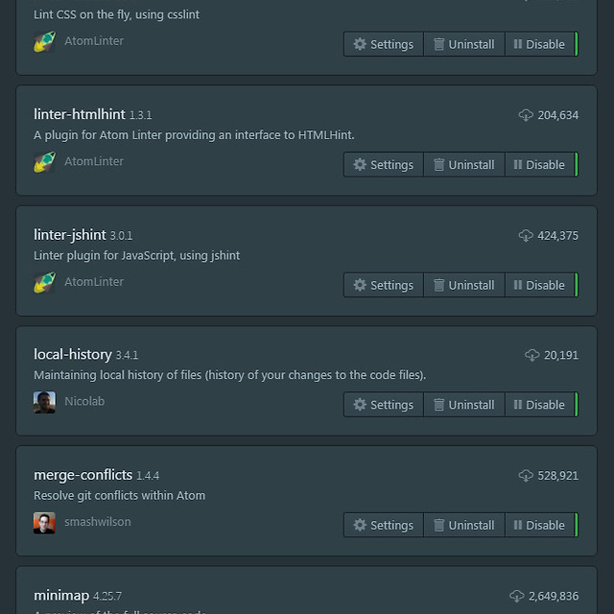Click AtomLinter avatar icon under linter-htmlhint
This screenshot has width=614, height=614.
click(x=44, y=162)
